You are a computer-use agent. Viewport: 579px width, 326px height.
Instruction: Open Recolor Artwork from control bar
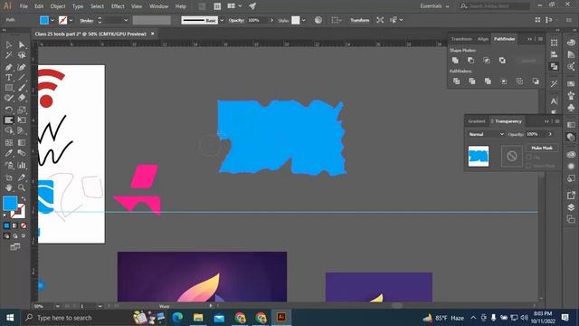pos(318,20)
